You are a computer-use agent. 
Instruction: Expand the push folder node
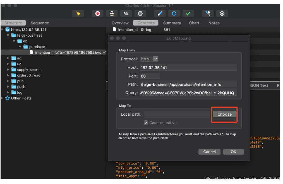coord(8,87)
